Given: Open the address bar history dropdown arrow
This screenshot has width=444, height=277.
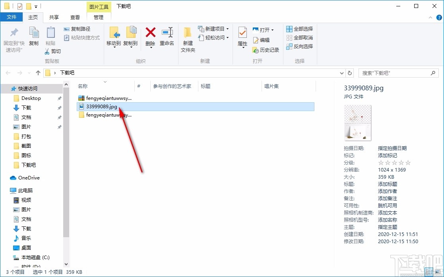Looking at the screenshot, I should click(x=341, y=73).
